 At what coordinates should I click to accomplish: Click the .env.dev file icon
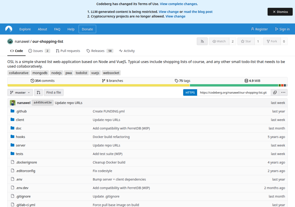coord(12,187)
